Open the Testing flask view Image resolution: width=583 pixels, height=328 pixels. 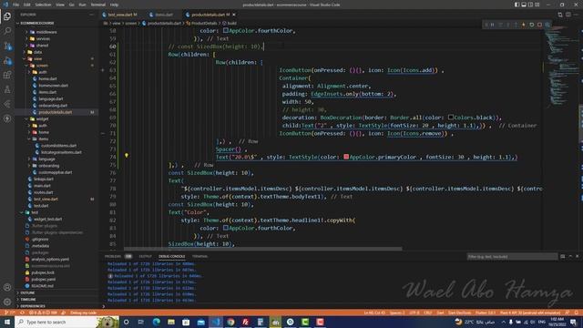(x=7, y=89)
